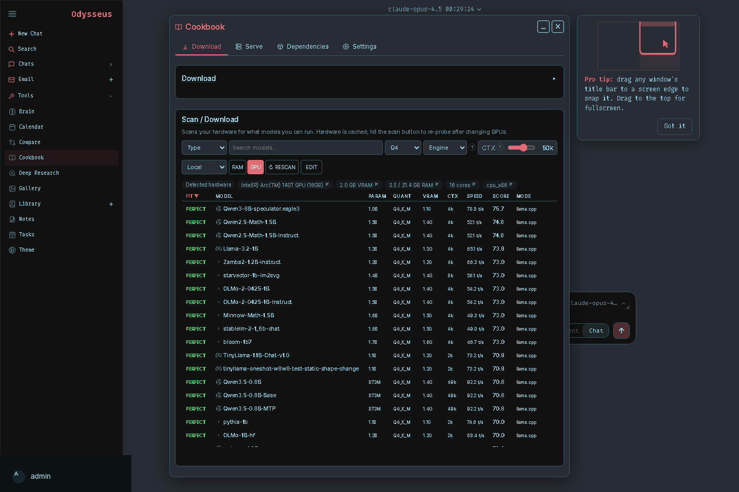Open Deep Research from its sidebar icon
This screenshot has width=739, height=492.
tap(12, 173)
